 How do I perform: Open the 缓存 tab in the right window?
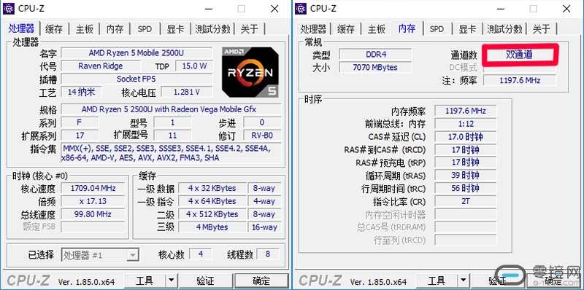346,29
